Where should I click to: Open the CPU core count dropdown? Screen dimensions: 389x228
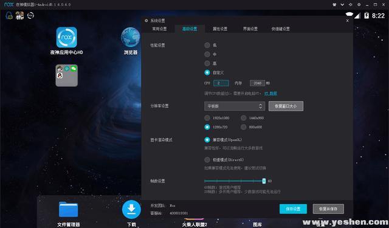pos(221,83)
